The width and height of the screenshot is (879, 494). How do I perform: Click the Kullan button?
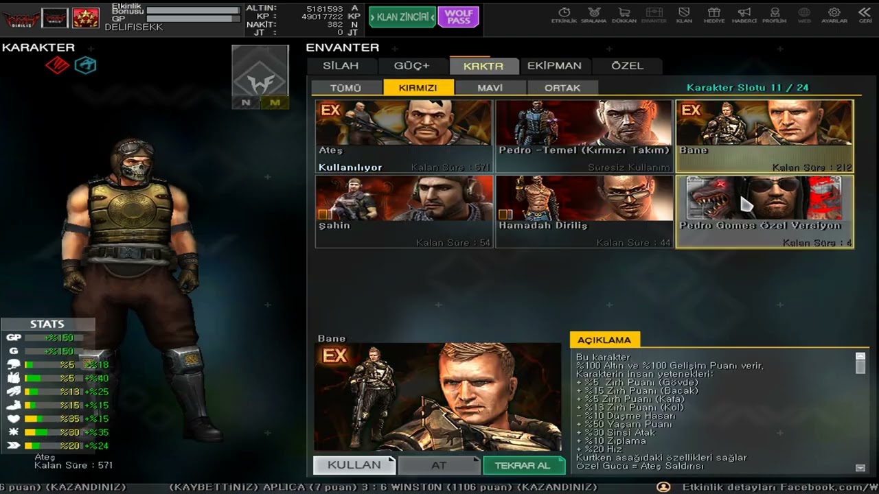click(354, 465)
